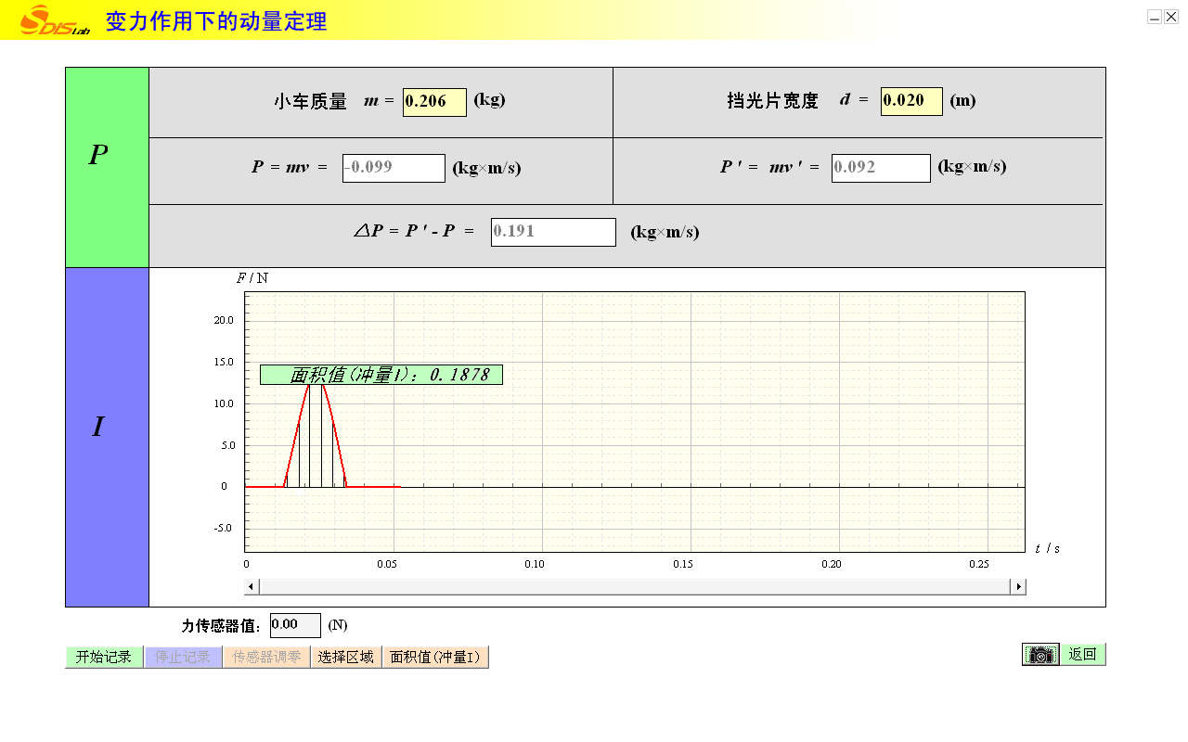Click 面积值(冲量I) button
1188x742 pixels.
click(435, 658)
